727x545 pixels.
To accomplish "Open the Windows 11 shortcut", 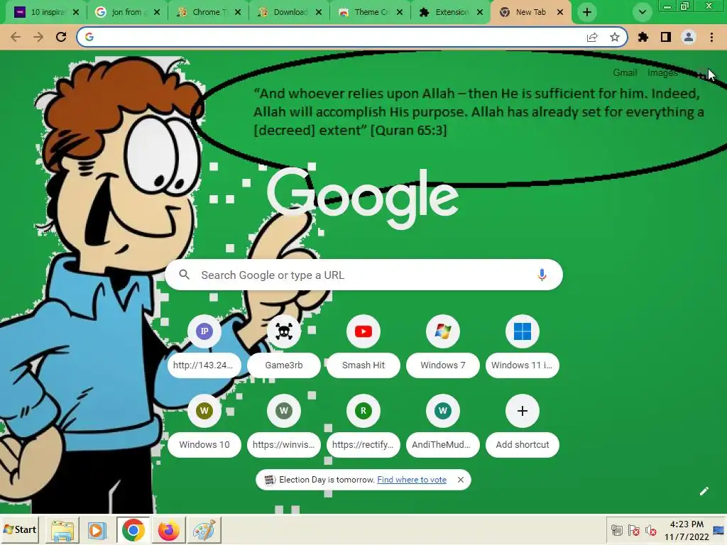I will click(x=523, y=346).
